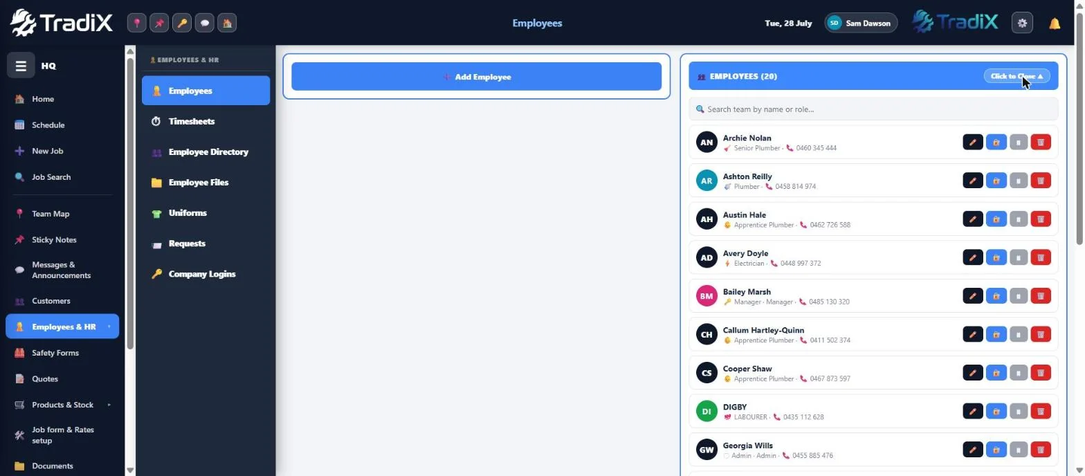Select the Employees submenu item

point(206,91)
